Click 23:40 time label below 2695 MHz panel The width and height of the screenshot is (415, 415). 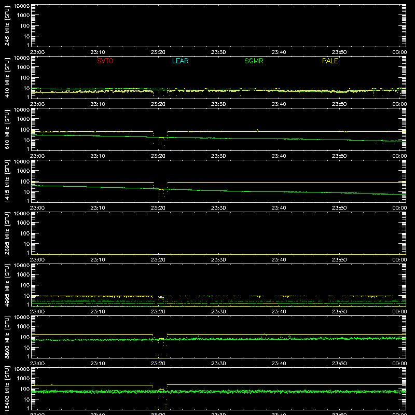279,260
